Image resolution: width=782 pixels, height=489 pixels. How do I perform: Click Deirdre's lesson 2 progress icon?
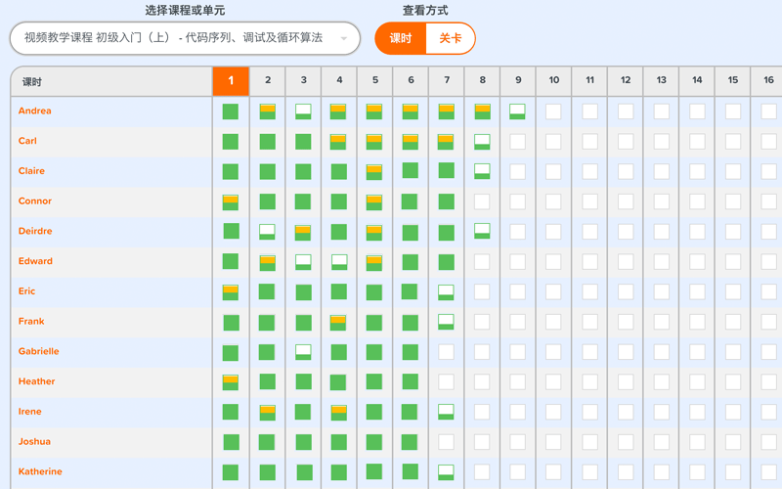267,232
